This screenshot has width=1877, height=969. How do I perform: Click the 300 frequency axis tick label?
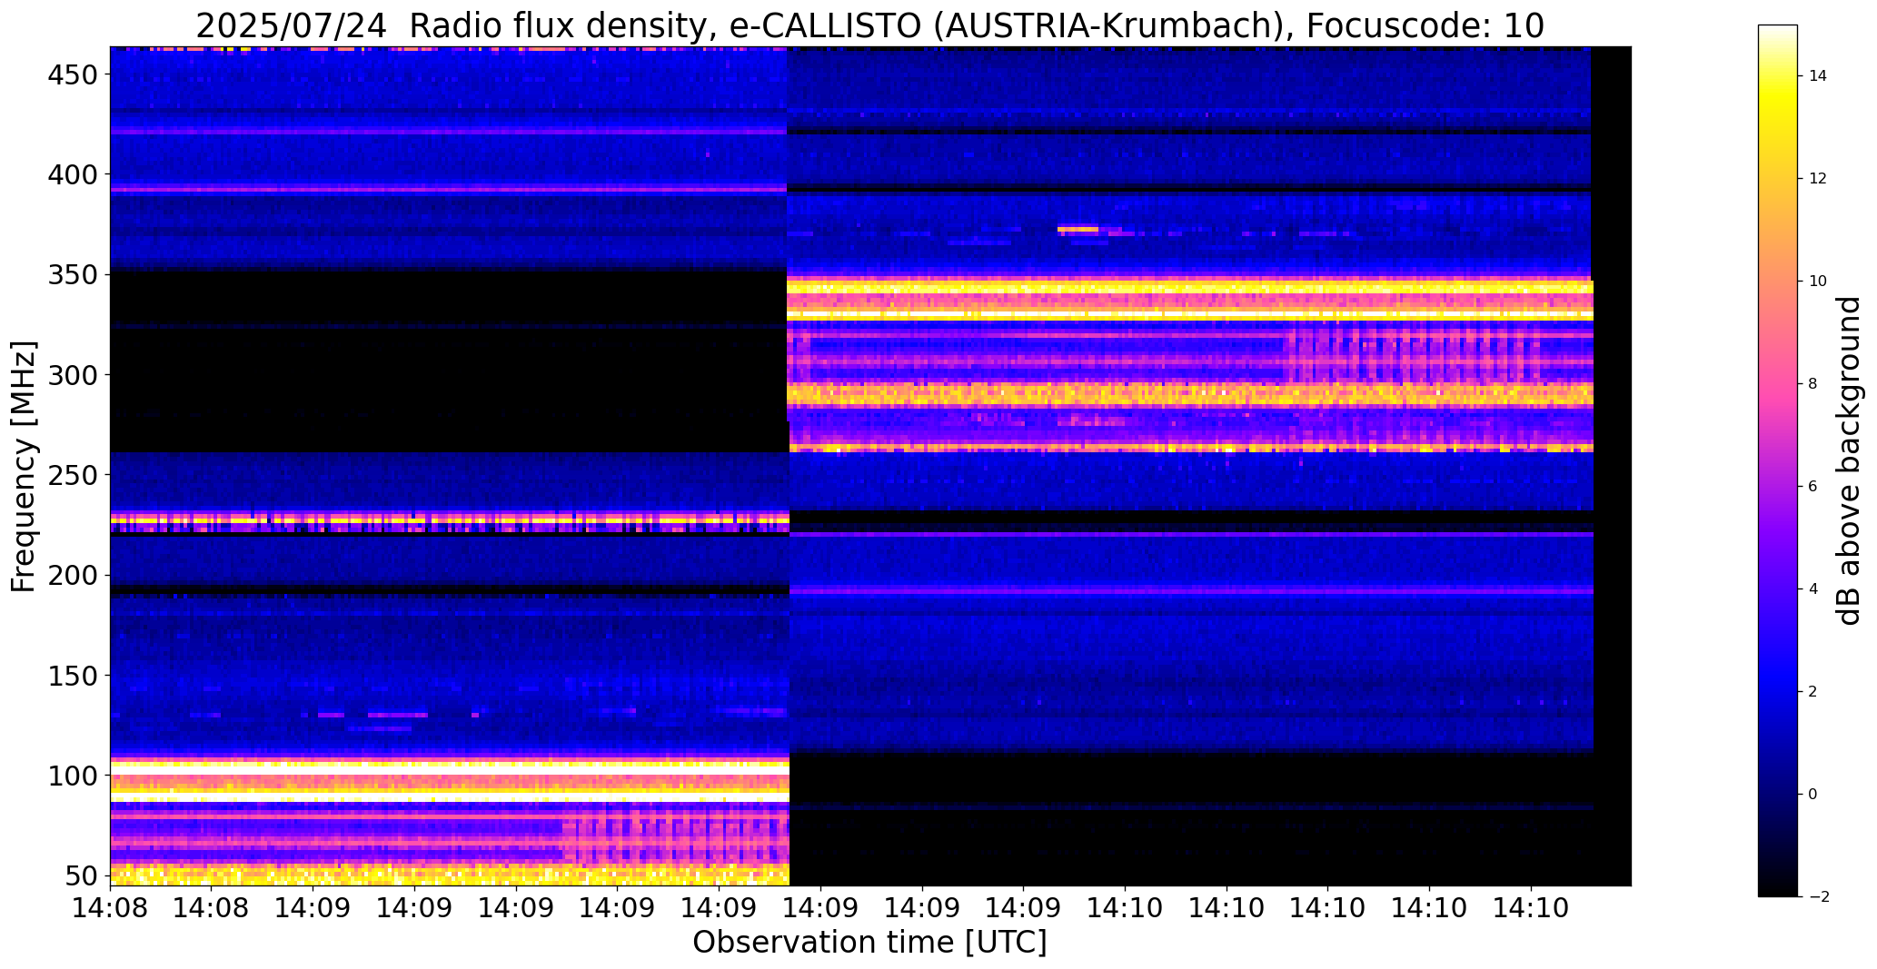(x=74, y=375)
